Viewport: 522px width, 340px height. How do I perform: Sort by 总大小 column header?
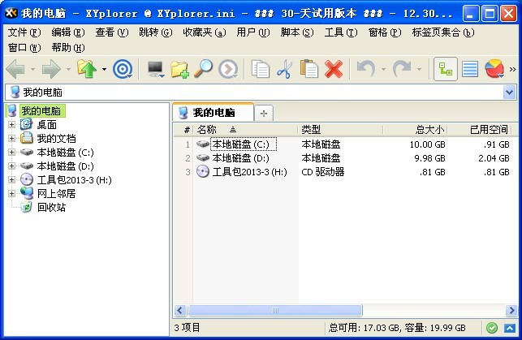[415, 129]
